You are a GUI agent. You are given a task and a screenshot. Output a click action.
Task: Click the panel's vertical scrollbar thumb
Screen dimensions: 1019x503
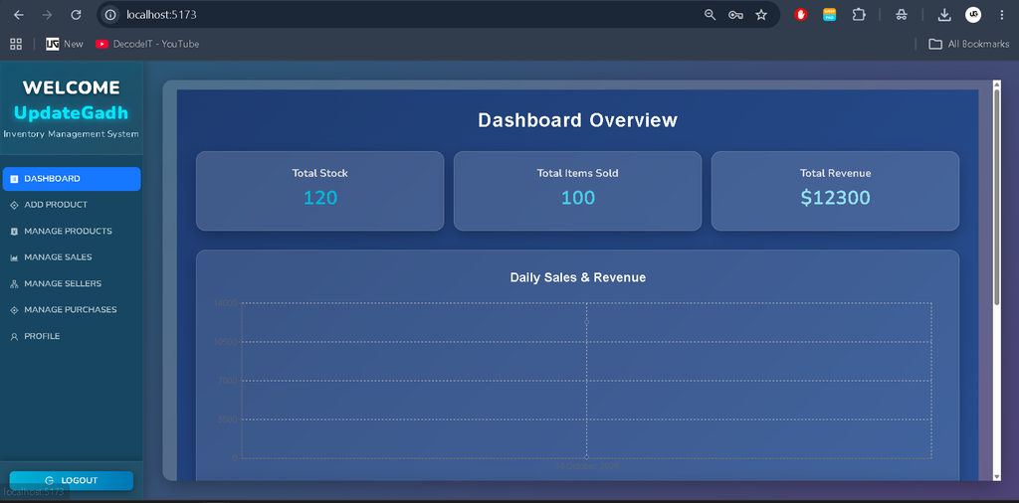coord(997,197)
